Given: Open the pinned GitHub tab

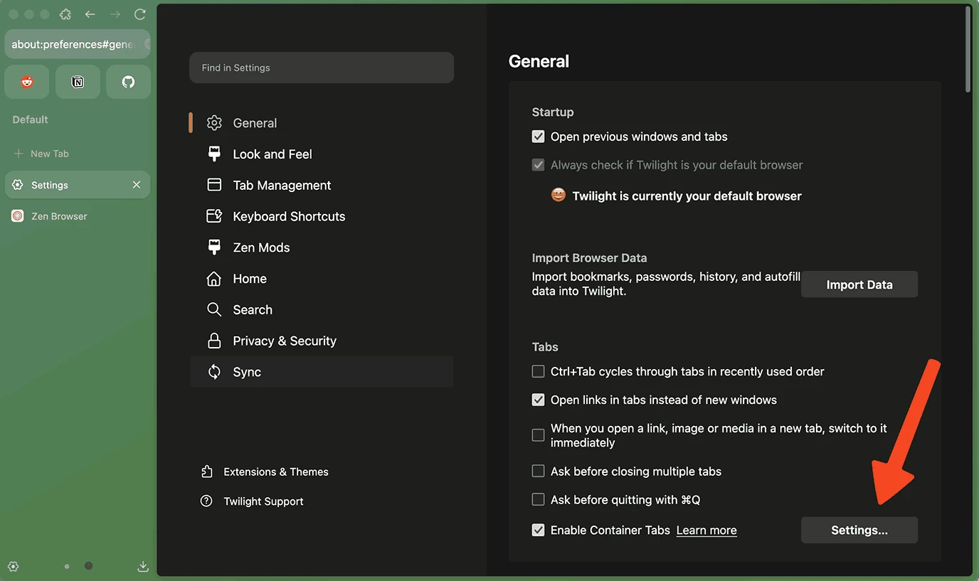Looking at the screenshot, I should 128,82.
